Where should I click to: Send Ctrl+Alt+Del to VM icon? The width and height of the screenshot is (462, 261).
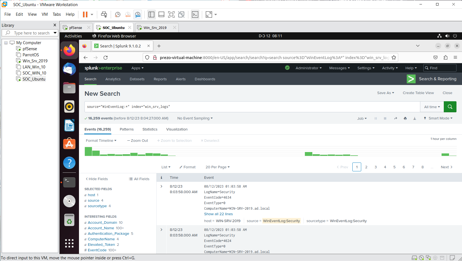tap(104, 14)
